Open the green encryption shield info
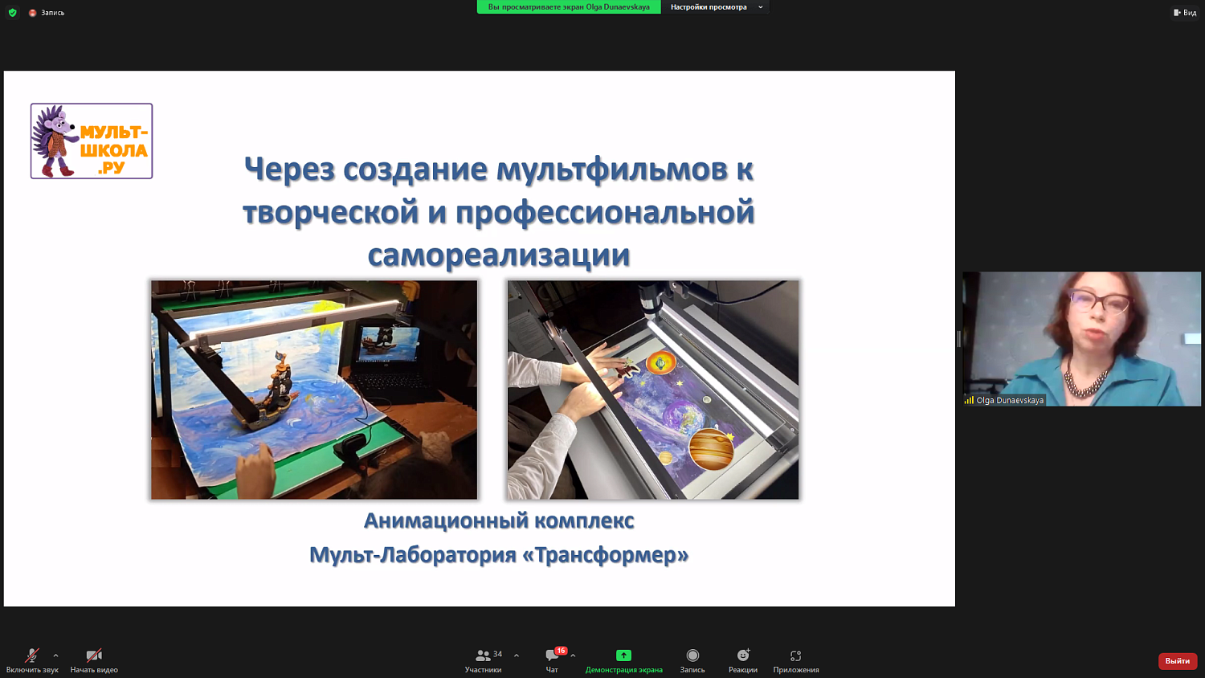The height and width of the screenshot is (678, 1205). coord(12,13)
